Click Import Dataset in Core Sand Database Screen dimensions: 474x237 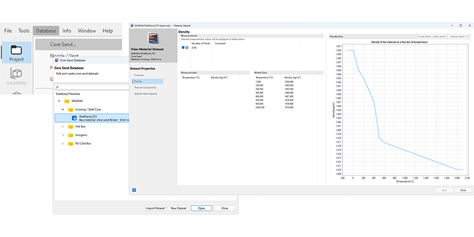tap(155, 209)
